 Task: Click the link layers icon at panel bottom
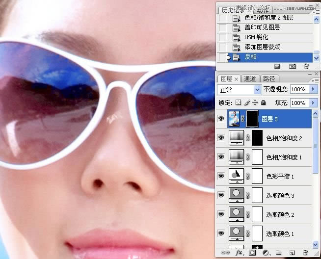(225, 253)
